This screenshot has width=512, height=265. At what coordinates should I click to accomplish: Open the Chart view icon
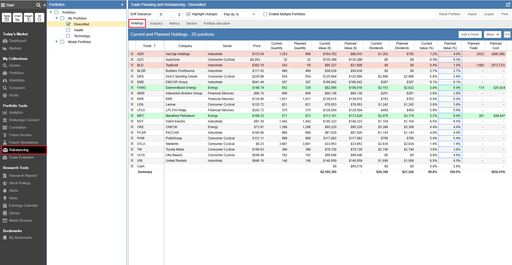pos(18,18)
